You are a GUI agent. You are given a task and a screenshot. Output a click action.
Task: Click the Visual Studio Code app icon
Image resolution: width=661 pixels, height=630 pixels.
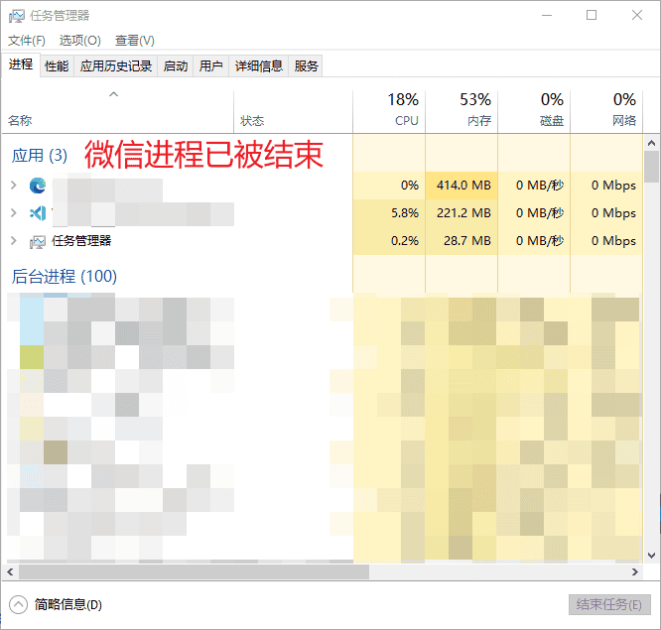38,213
